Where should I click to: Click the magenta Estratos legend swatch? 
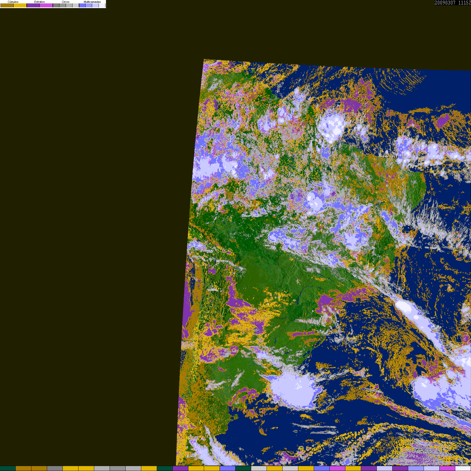coord(46,5)
